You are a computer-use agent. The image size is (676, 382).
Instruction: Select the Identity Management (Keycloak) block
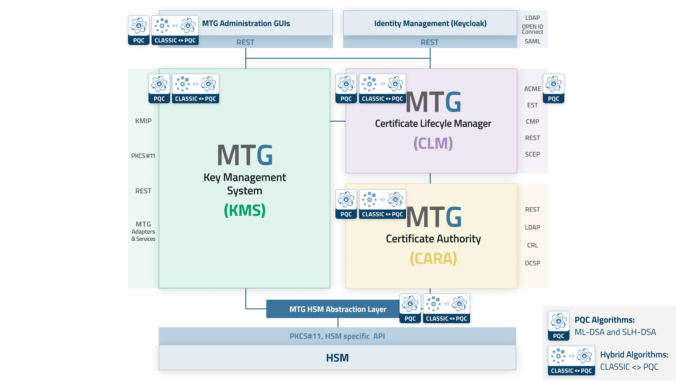click(430, 23)
